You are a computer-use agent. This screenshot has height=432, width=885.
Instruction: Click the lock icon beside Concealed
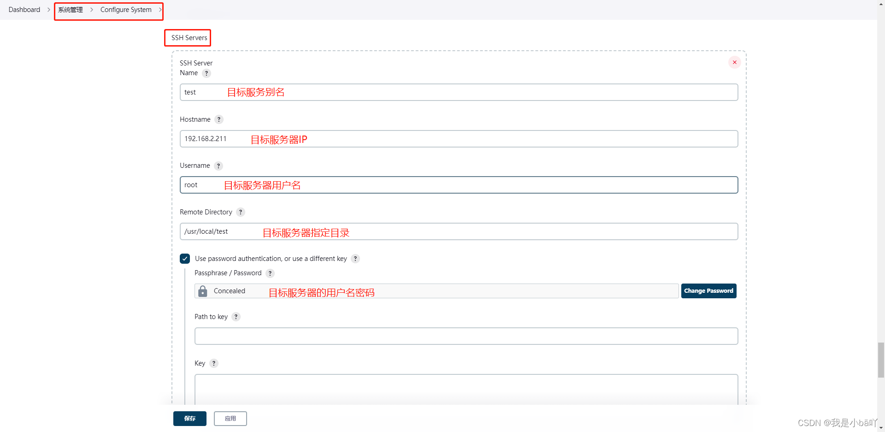coord(202,291)
